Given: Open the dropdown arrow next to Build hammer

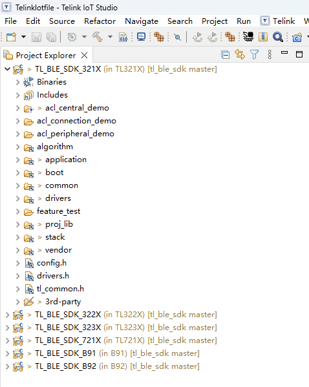Looking at the screenshot, I should coord(110,37).
